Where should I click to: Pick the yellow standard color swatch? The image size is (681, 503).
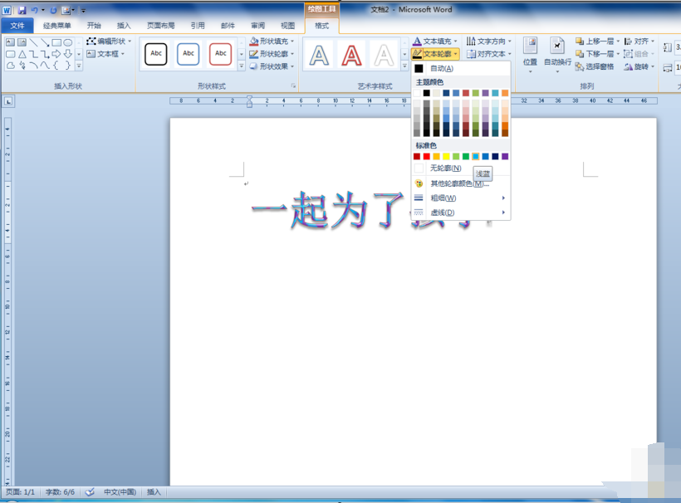coord(446,156)
